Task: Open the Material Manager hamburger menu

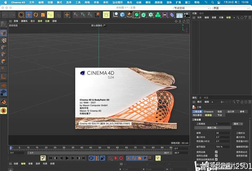Action: (x=10, y=164)
